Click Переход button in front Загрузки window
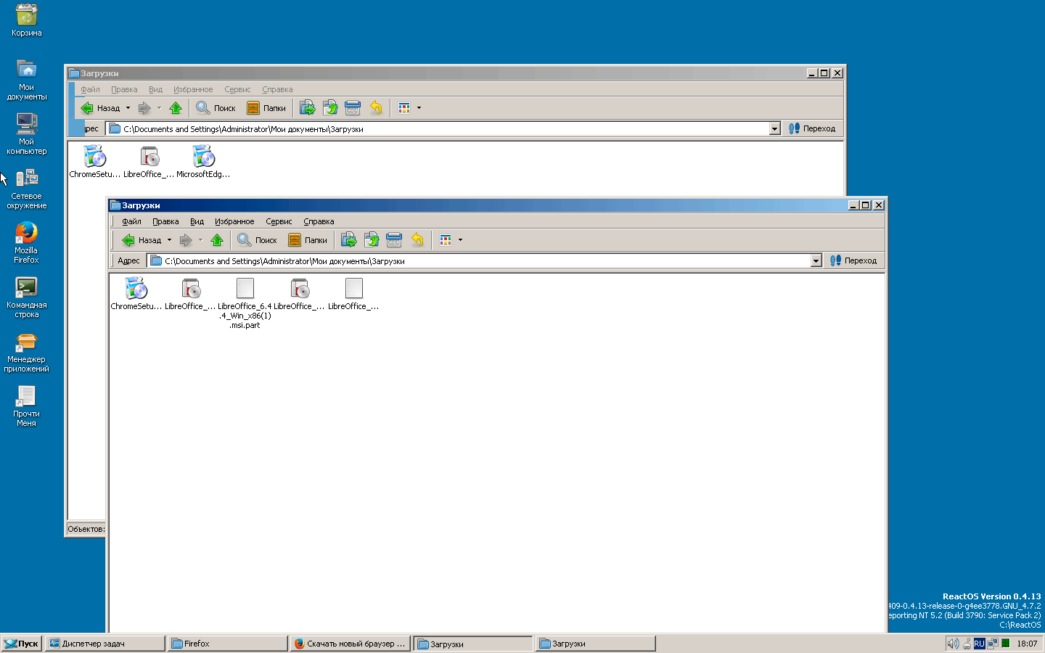 tap(853, 260)
